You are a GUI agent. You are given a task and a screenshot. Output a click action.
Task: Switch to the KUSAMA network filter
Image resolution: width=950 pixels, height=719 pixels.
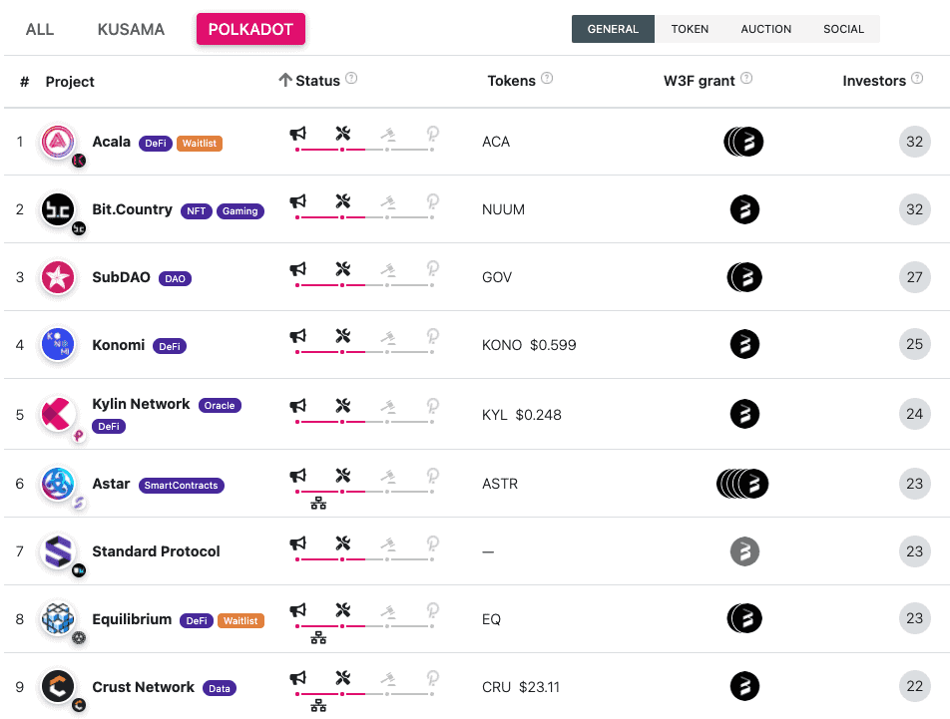click(x=131, y=29)
